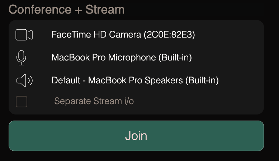Click the video camera icon
Viewport: 279px width, 161px height.
point(24,35)
